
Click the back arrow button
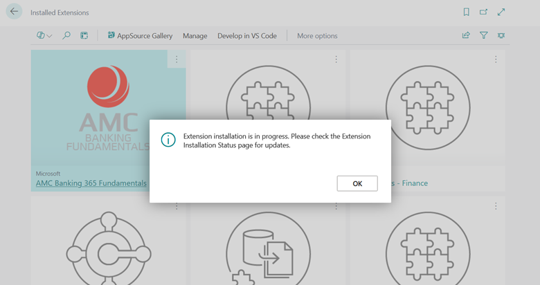(x=14, y=12)
